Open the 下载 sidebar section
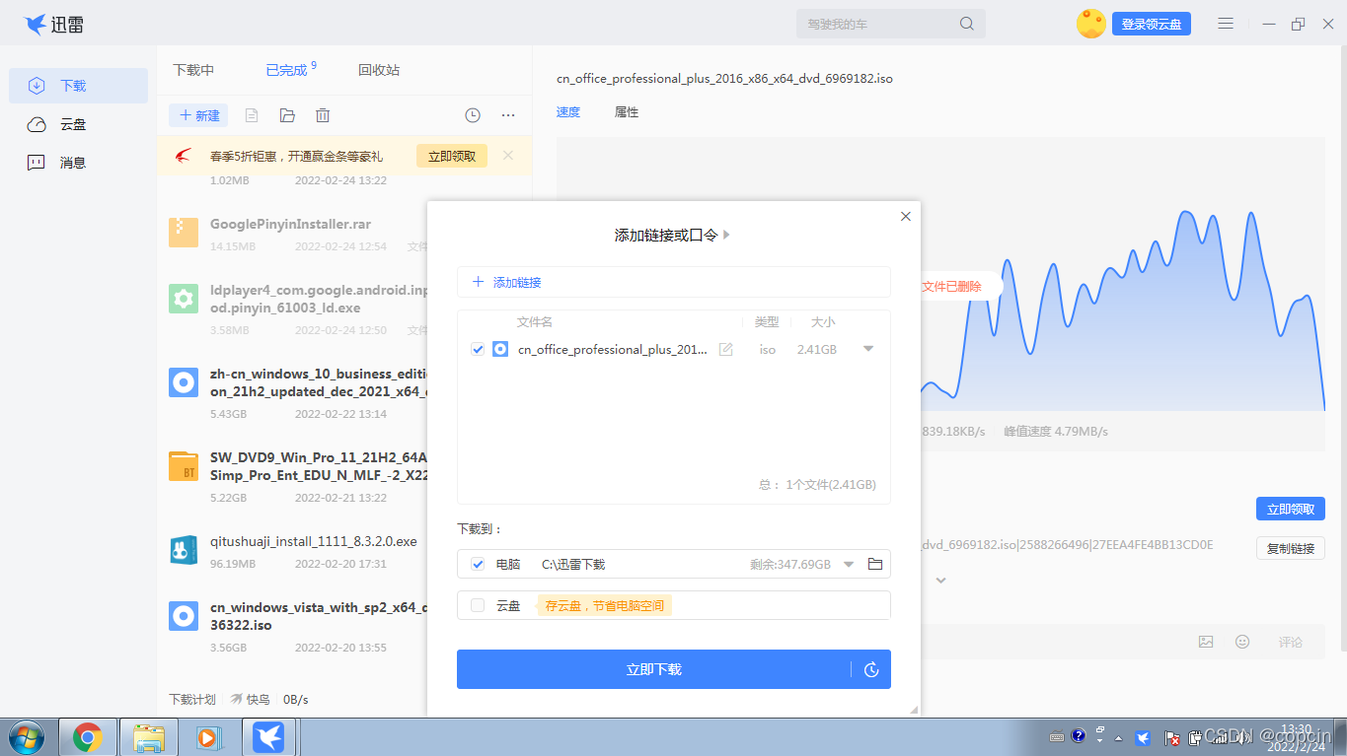Viewport: 1347px width, 756px height. point(78,86)
